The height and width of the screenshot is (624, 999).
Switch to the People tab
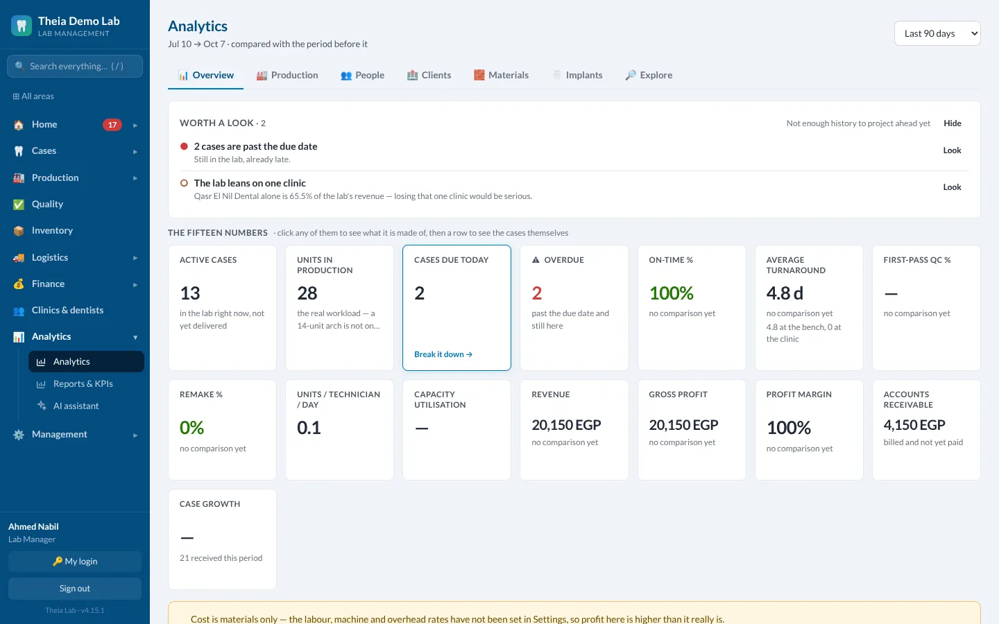362,75
